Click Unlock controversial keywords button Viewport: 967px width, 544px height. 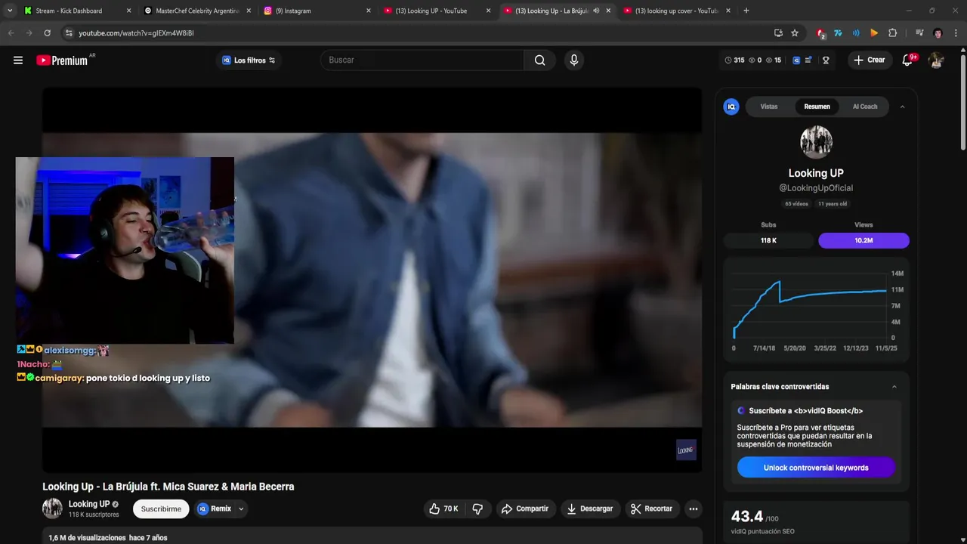[x=816, y=468]
